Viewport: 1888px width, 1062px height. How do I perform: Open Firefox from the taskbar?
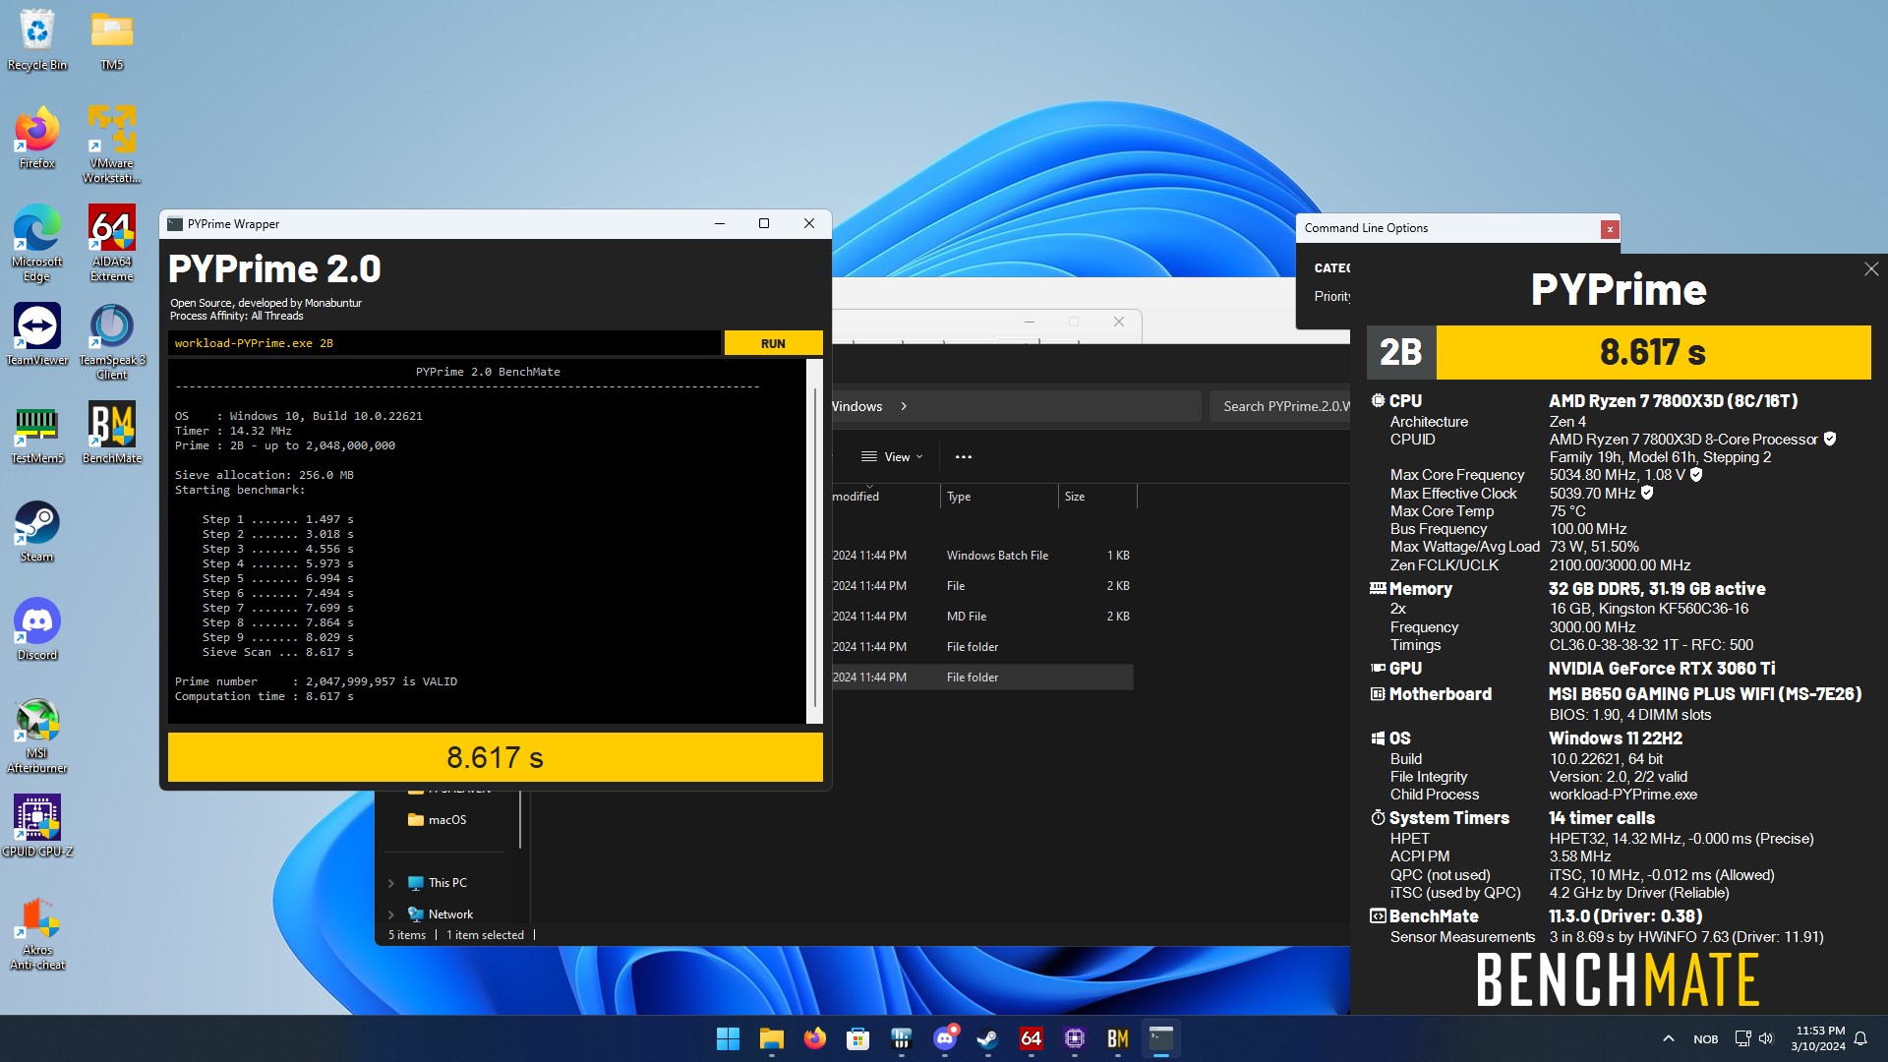tap(814, 1038)
